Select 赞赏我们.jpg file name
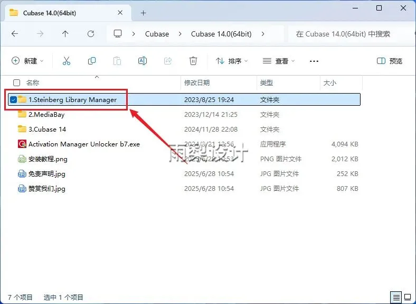 click(x=46, y=189)
